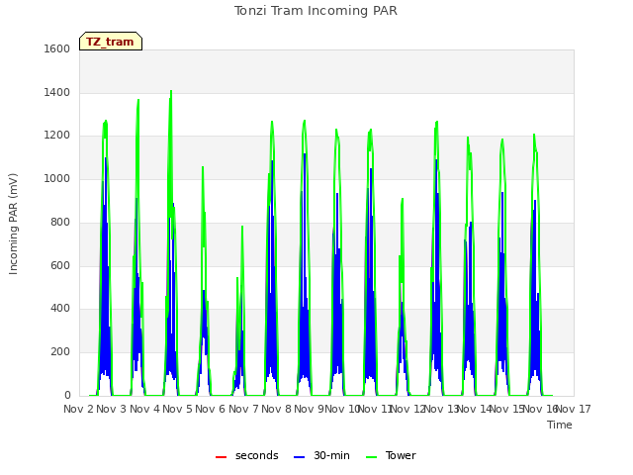Toggle the 30-min series in legend
Image resolution: width=633 pixels, height=475 pixels.
click(321, 455)
